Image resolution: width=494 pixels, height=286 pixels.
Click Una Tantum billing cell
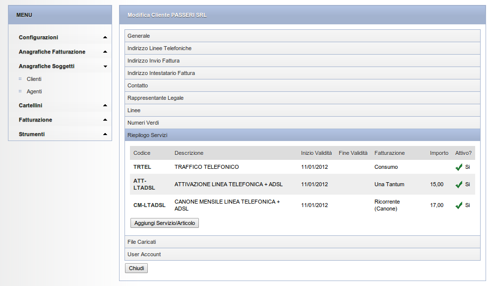point(389,184)
